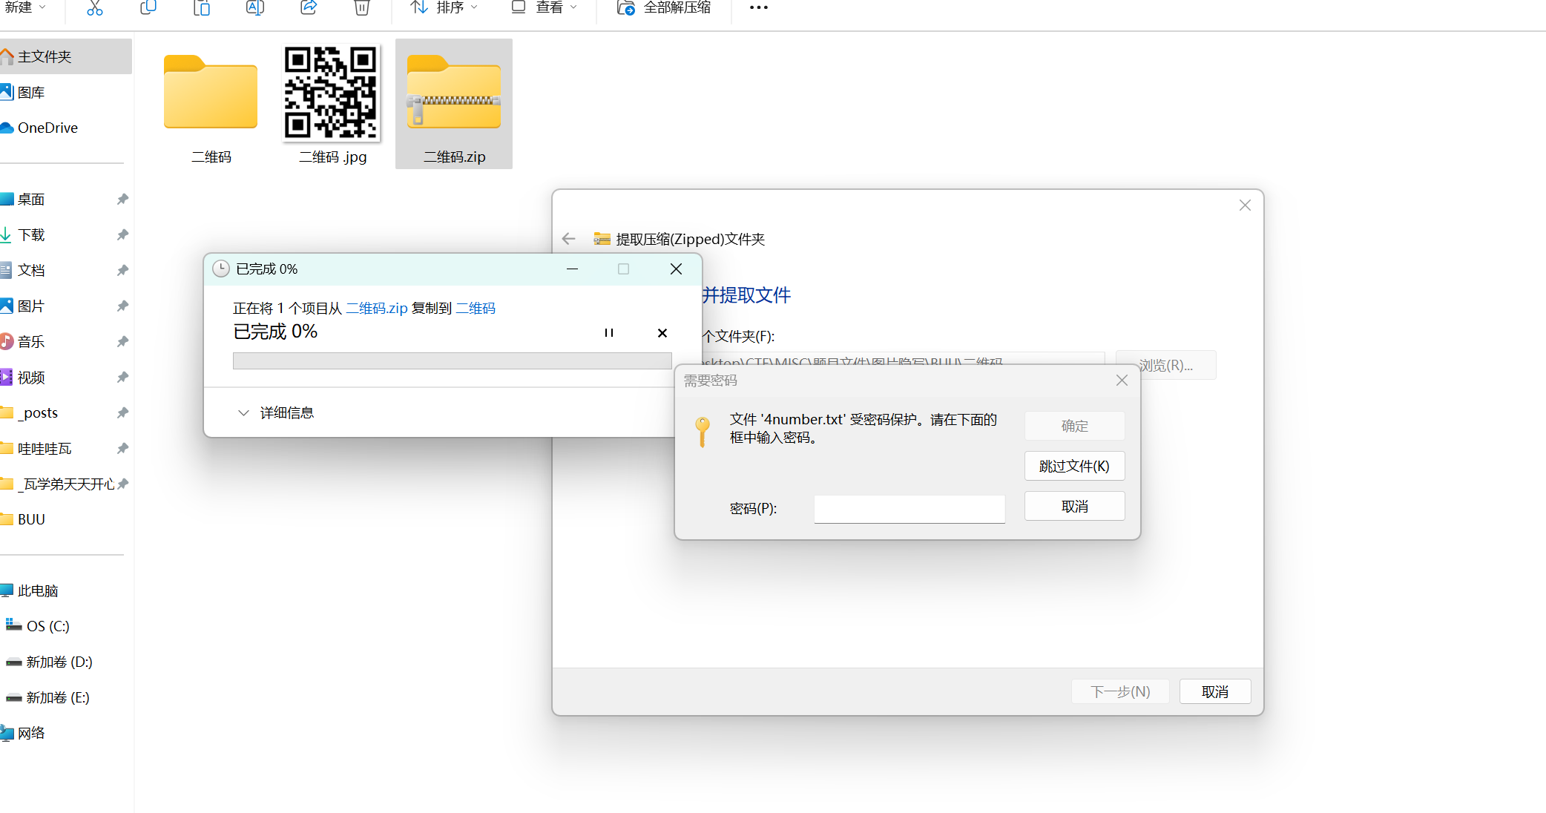Select the 二维码.jpg QR code thumbnail
The image size is (1546, 813).
332,94
